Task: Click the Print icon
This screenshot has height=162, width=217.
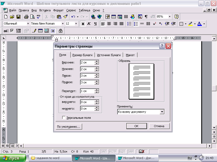Action: coord(26,17)
